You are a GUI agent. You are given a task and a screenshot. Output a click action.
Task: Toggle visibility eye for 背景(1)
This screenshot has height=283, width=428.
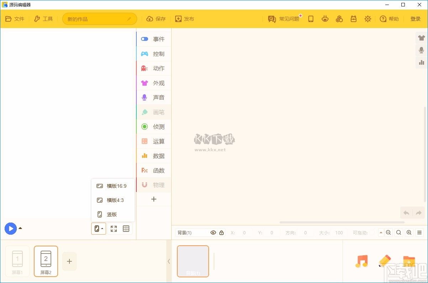click(213, 233)
